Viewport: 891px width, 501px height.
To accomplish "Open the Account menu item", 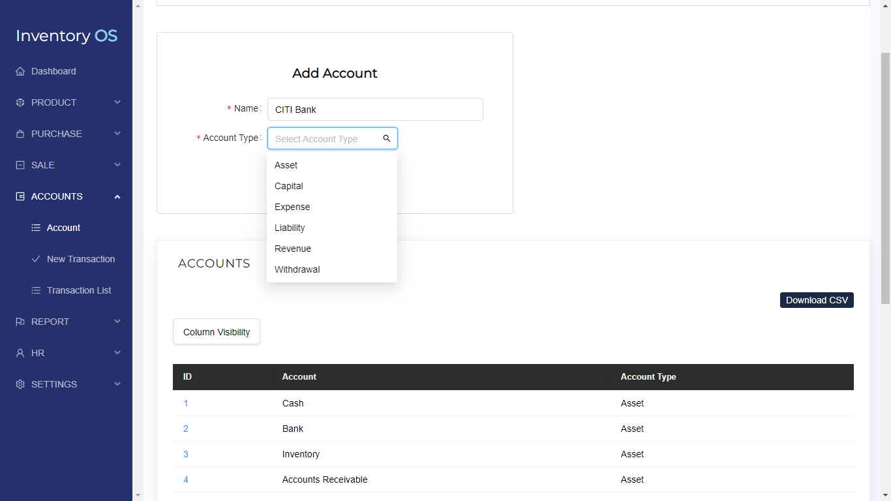I will [x=63, y=228].
